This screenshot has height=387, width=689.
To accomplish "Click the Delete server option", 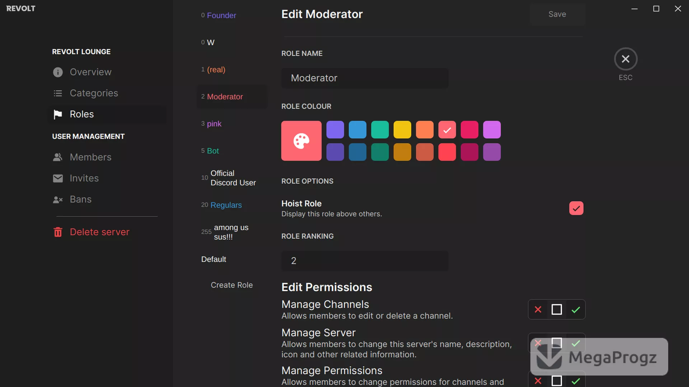I will 107,232.
